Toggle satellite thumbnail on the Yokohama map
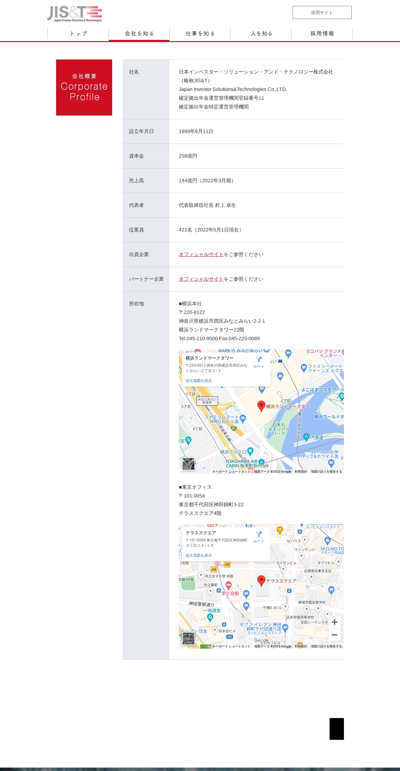The image size is (400, 771). [188, 464]
